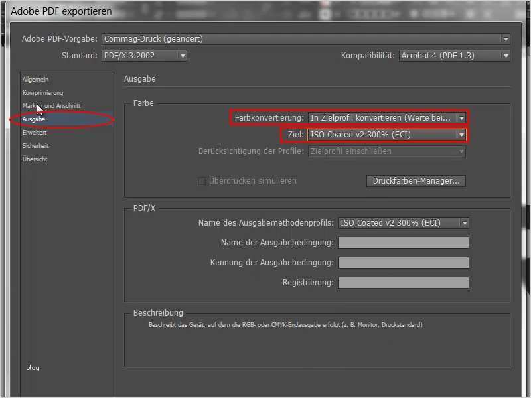This screenshot has width=531, height=398.
Task: Expand Name des Ausgabemethodenprofils dropdown
Action: pyautogui.click(x=404, y=223)
